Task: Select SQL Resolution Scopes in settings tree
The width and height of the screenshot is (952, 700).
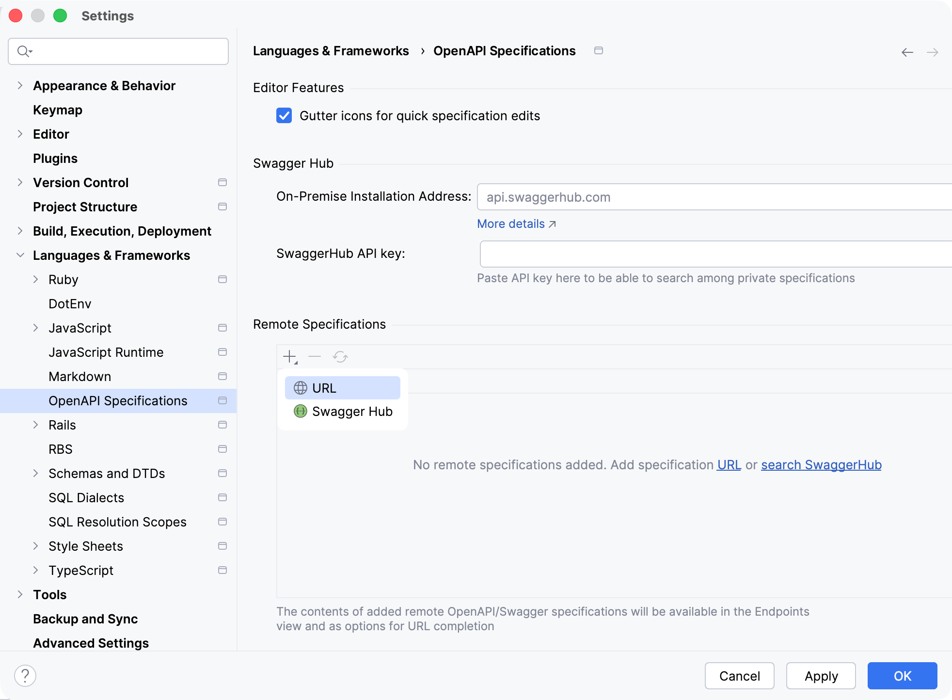Action: 117,522
